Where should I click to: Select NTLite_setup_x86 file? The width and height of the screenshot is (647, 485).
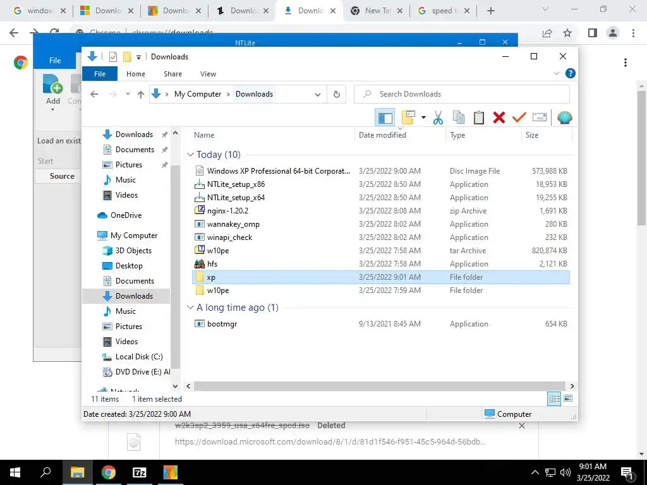coord(381,184)
